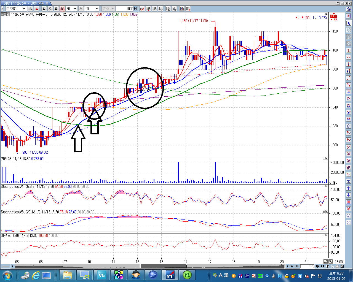This screenshot has height=282, width=353.
Task: Toggle the 틱 (tick) chart mode
Action: 81,9
